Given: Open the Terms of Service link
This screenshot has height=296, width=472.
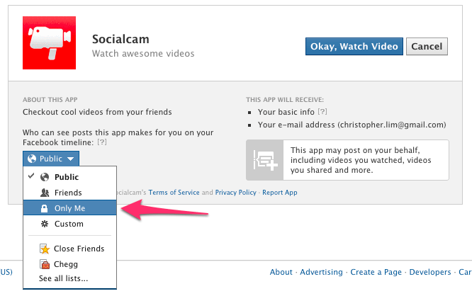Looking at the screenshot, I should (x=174, y=192).
